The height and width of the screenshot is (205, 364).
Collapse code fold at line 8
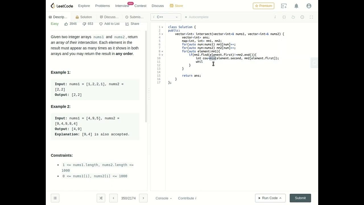162,51
